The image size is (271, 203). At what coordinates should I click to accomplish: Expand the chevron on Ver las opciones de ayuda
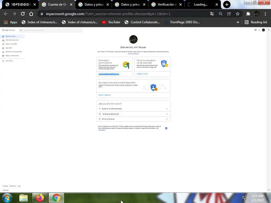tap(167, 114)
